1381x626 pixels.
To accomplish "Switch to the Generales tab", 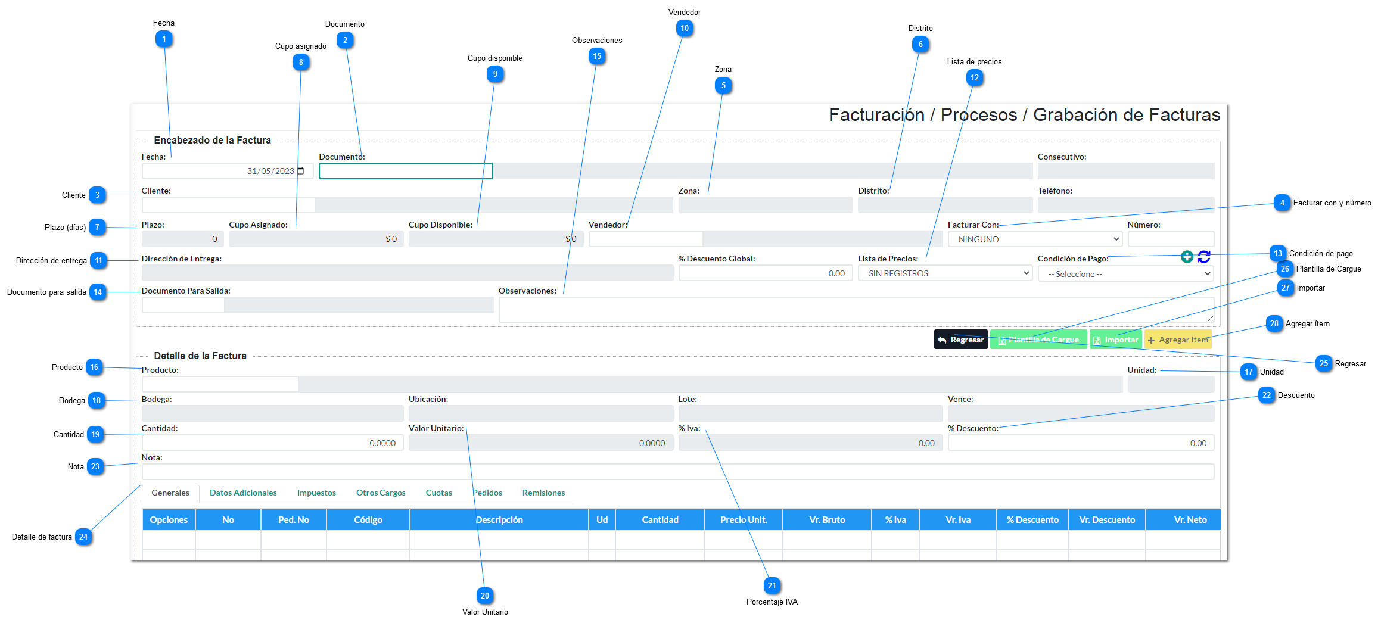I will pos(170,493).
